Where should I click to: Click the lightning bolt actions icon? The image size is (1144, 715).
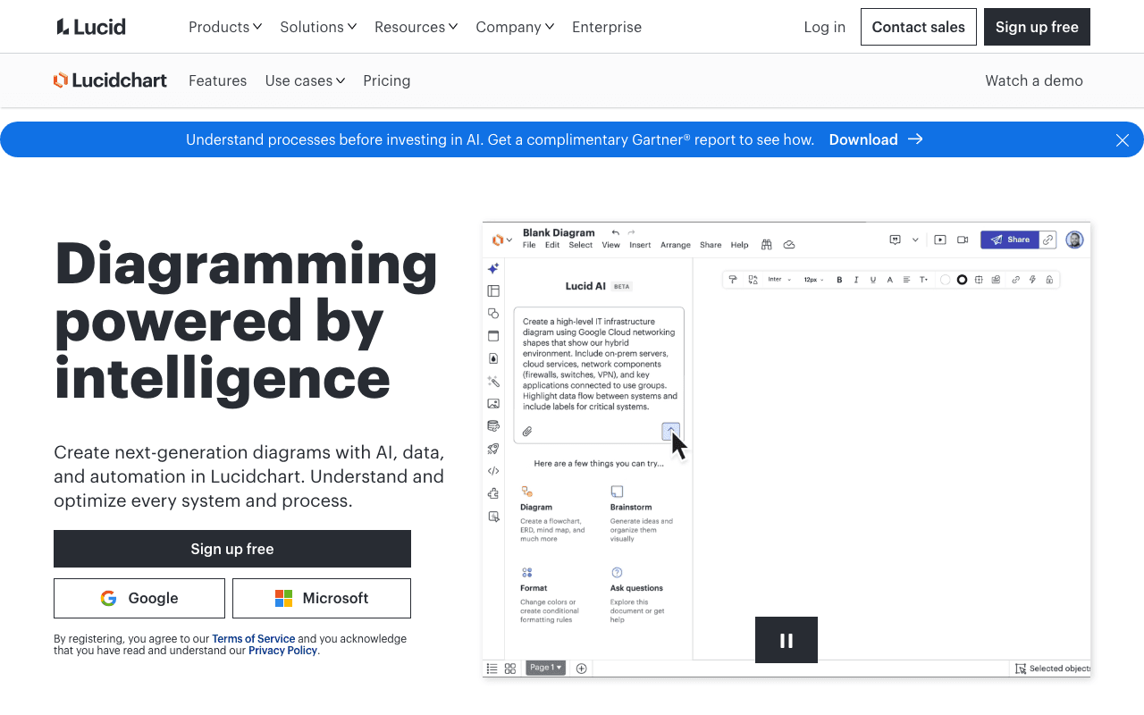(x=1032, y=280)
